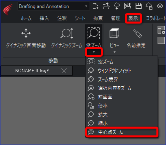Click the new document icon
This screenshot has height=145, width=166.
pyautogui.click(x=96, y=6)
